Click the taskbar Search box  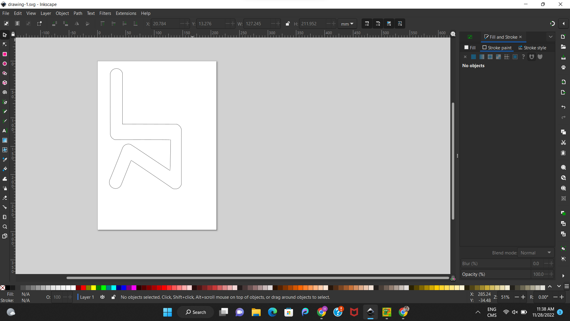(x=196, y=312)
